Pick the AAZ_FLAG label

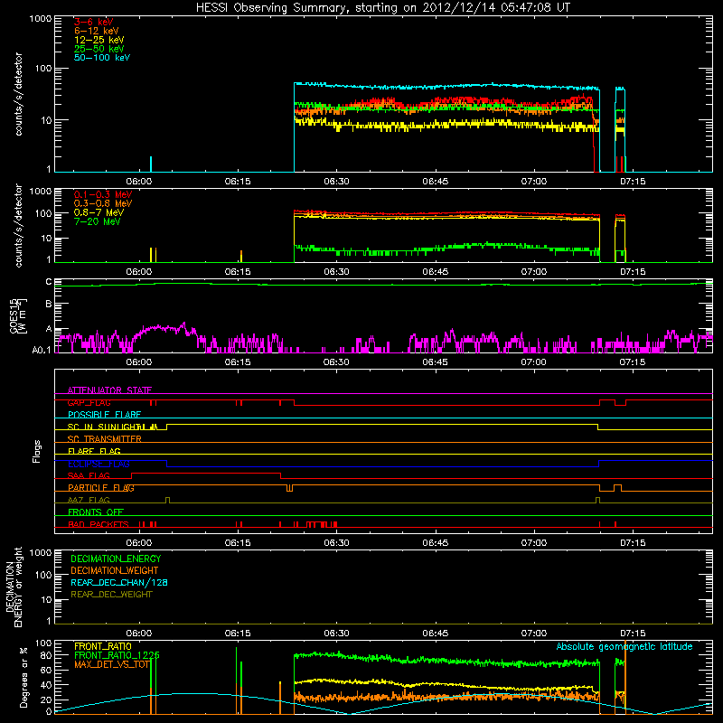(89, 500)
